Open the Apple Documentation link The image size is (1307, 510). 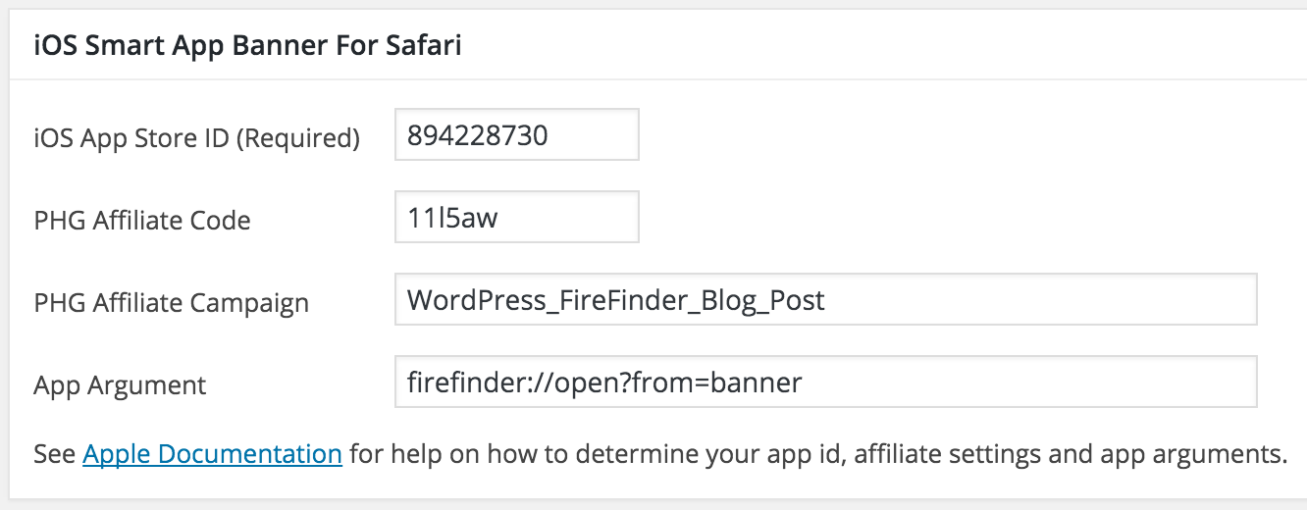point(212,454)
